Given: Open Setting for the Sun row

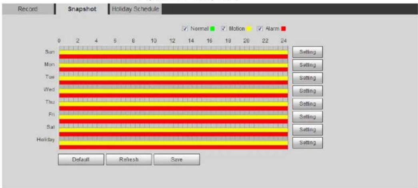Looking at the screenshot, I should pos(308,52).
